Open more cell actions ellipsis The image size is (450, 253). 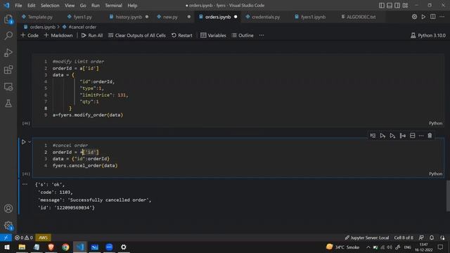point(421,136)
